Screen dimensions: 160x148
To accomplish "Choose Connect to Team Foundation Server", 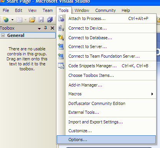I will (x=106, y=56).
